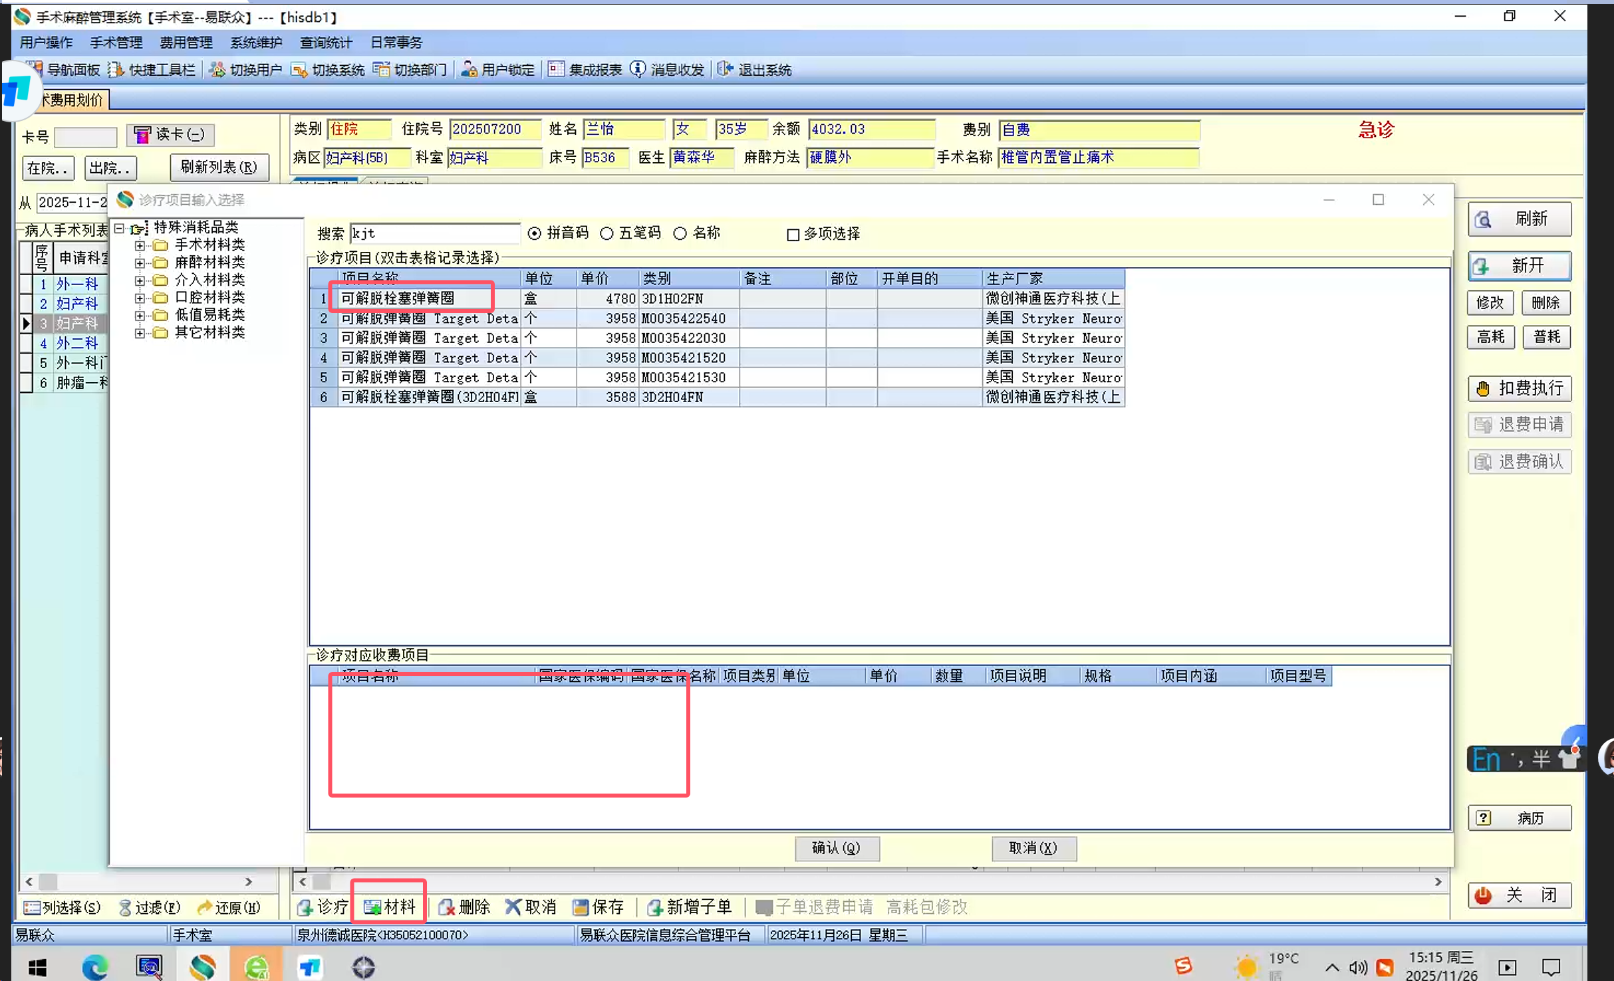Click the 切换用户 toolbar icon
Viewport: 1614px width, 981px height.
(217, 70)
